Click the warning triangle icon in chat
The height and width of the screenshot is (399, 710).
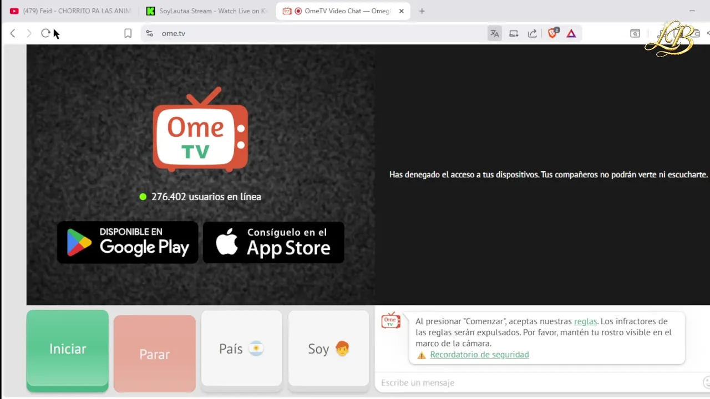pos(422,355)
